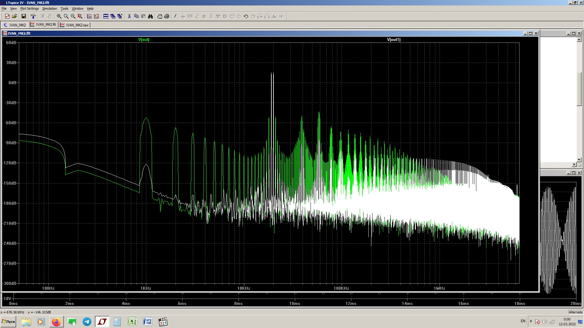
Task: Select the white V(out1) trace label
Action: click(x=394, y=40)
